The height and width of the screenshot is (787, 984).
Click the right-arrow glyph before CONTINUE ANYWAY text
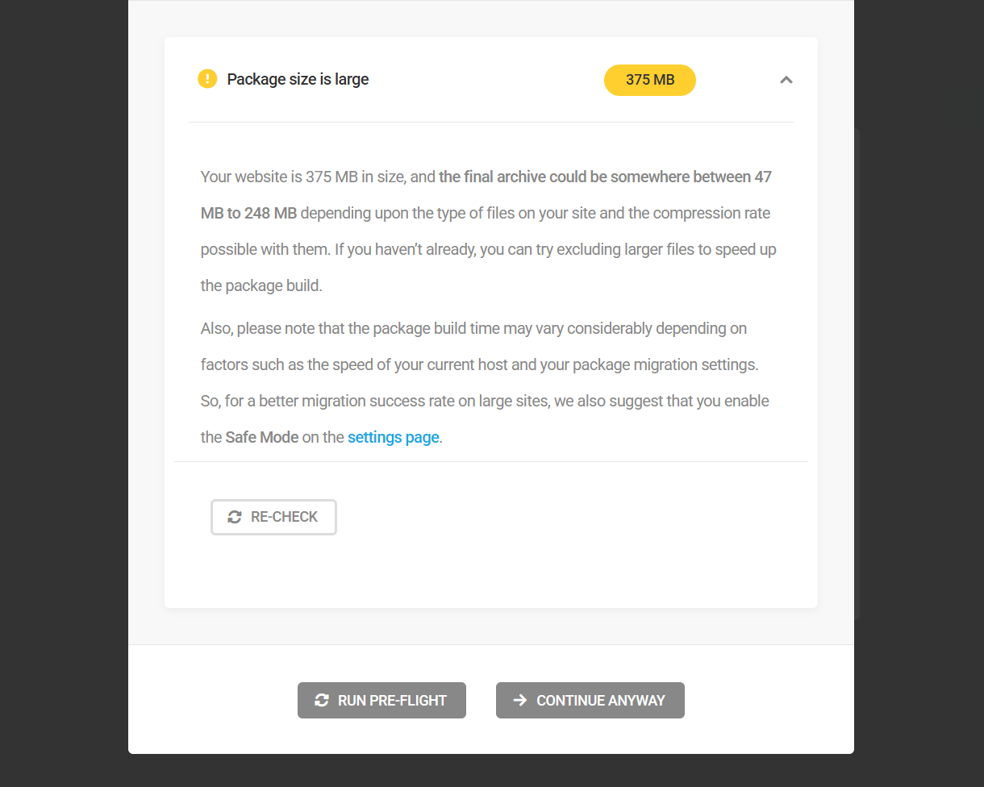(x=519, y=700)
